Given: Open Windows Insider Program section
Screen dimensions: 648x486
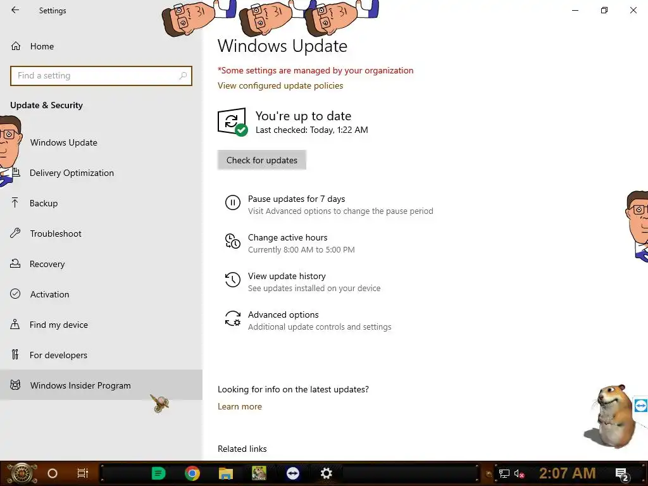Looking at the screenshot, I should tap(101, 385).
